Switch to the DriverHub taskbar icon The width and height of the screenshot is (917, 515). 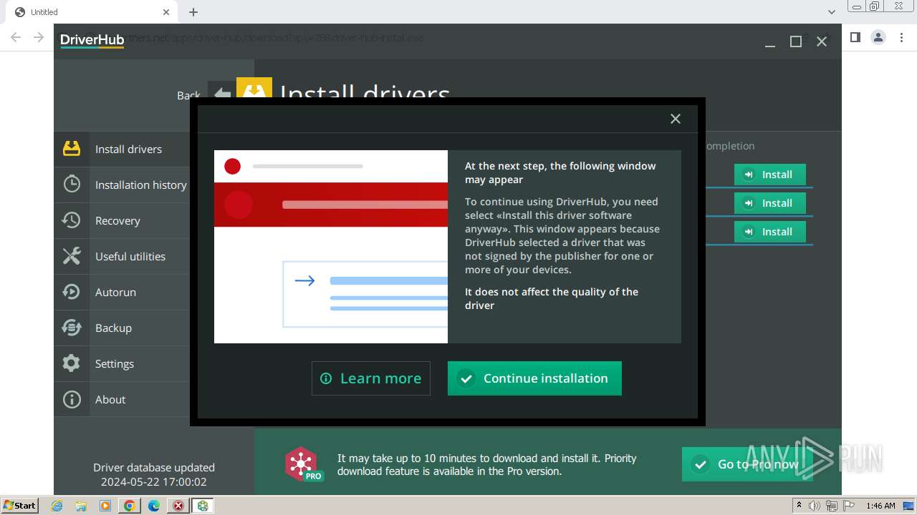point(203,506)
